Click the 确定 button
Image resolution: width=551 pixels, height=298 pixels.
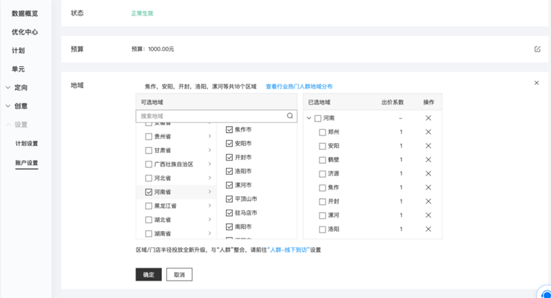point(148,274)
